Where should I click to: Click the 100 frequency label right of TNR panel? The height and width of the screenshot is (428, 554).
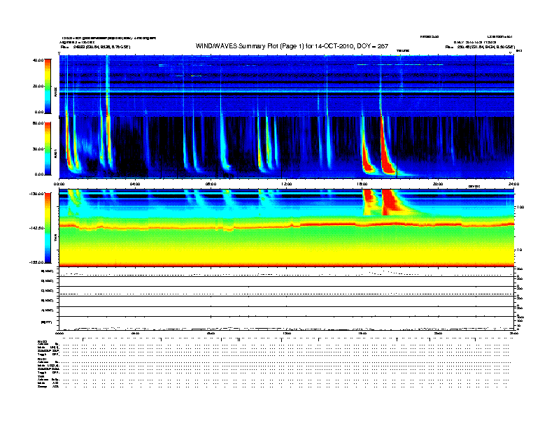(520, 207)
